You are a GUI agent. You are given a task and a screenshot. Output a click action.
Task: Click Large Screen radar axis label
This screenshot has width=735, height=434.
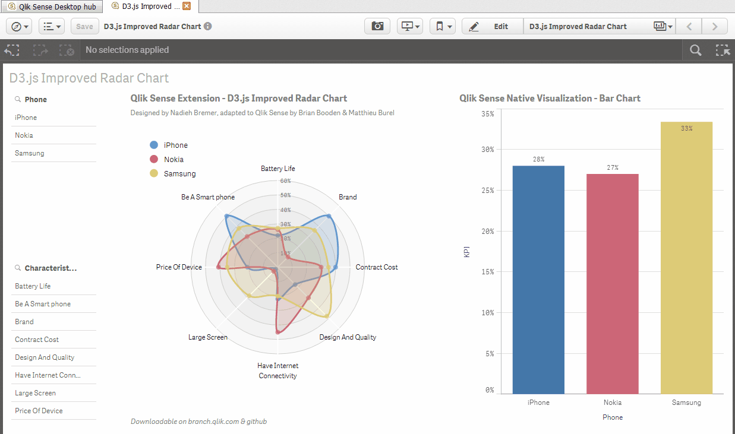click(x=208, y=337)
